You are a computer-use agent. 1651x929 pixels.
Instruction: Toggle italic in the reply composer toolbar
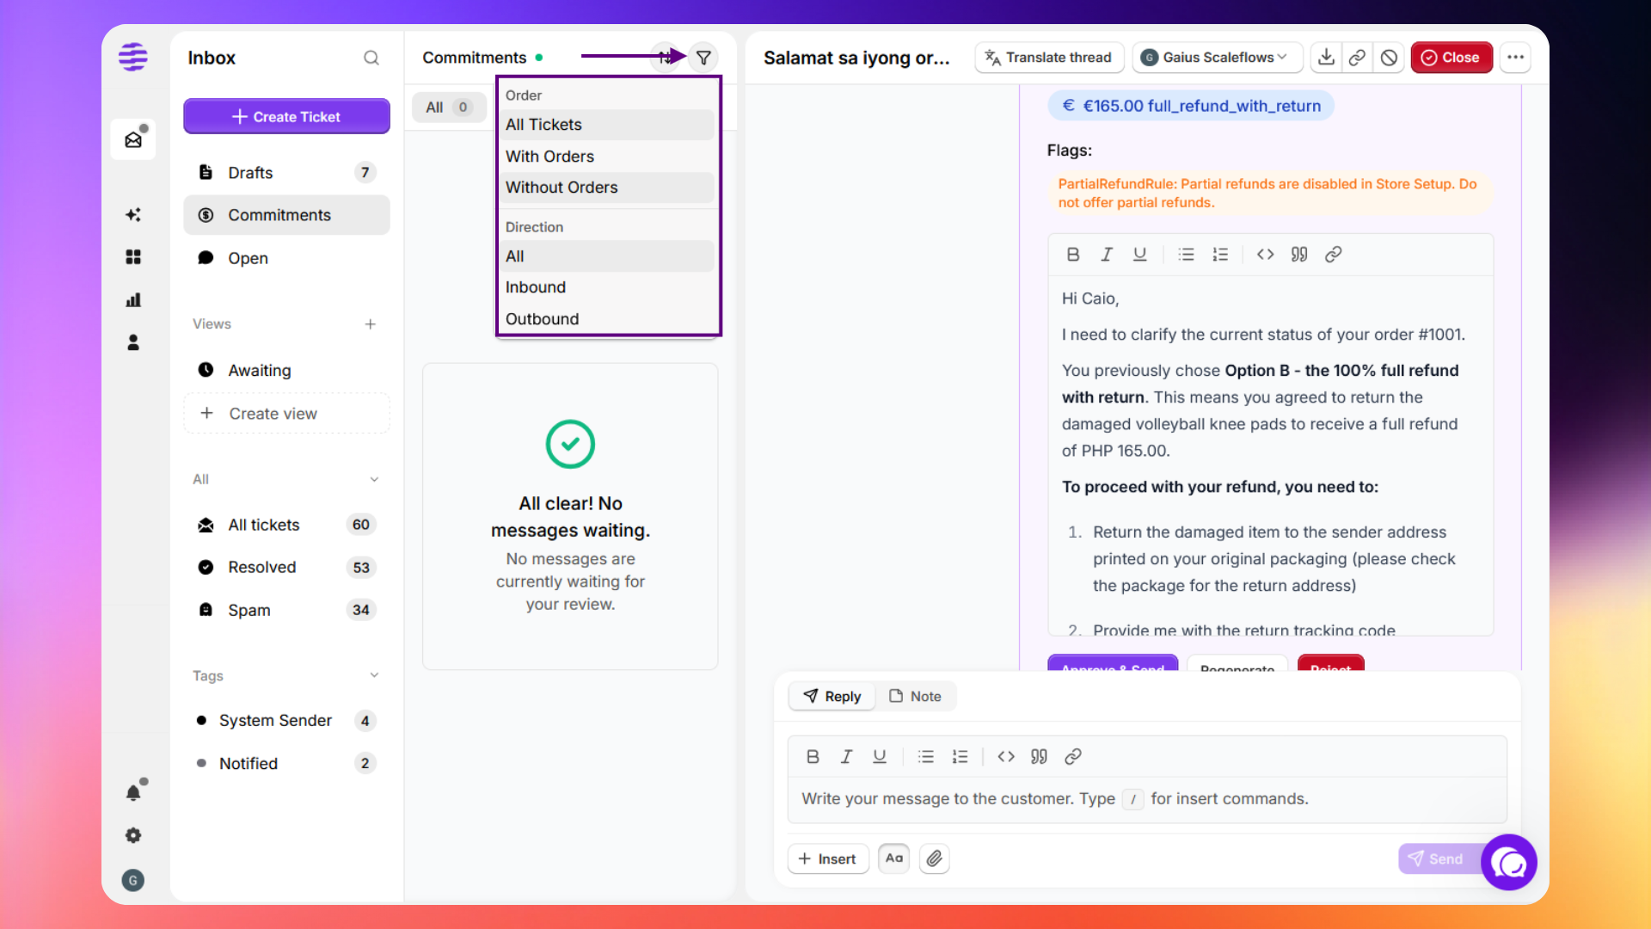846,757
